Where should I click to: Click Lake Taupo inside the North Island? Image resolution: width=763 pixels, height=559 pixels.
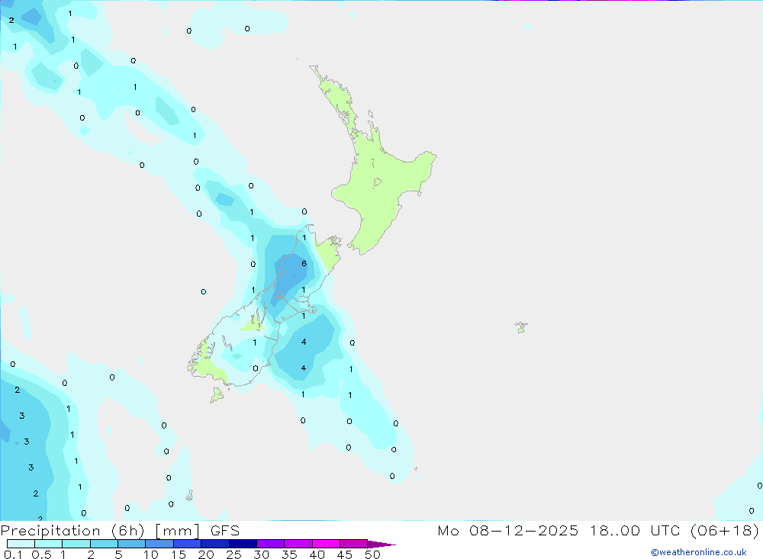click(x=378, y=182)
